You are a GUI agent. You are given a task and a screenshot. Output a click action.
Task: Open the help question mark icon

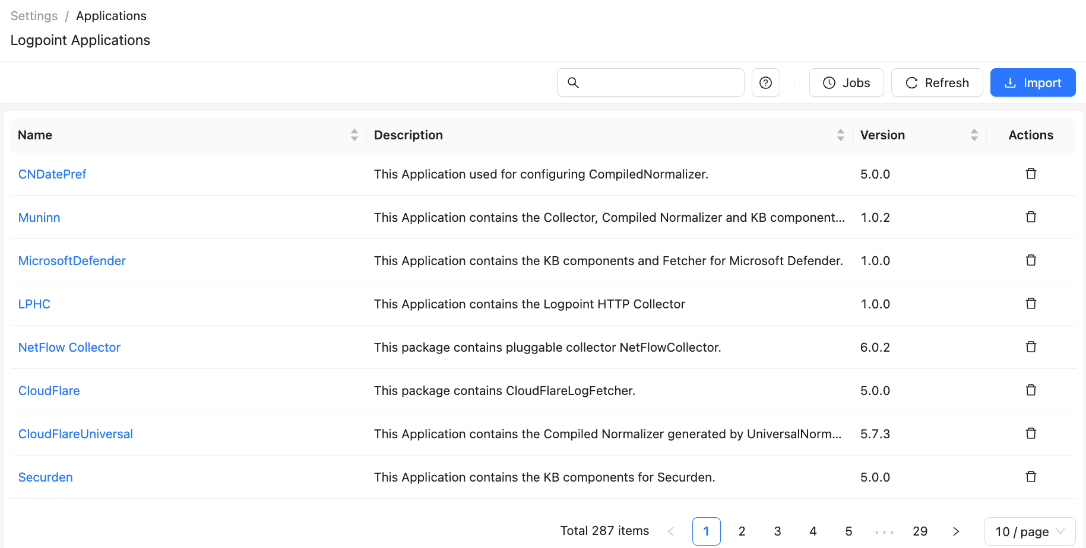pyautogui.click(x=765, y=83)
